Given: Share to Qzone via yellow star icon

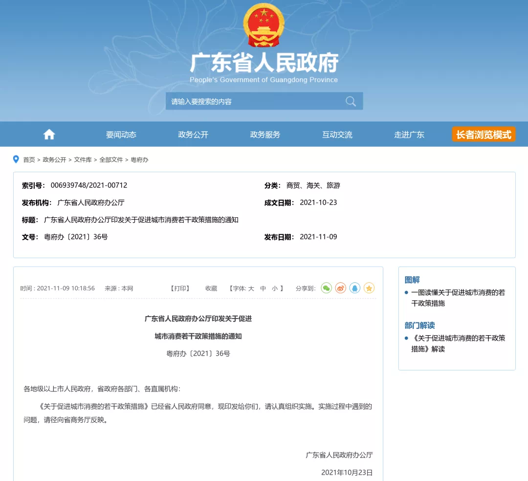Looking at the screenshot, I should coord(369,288).
